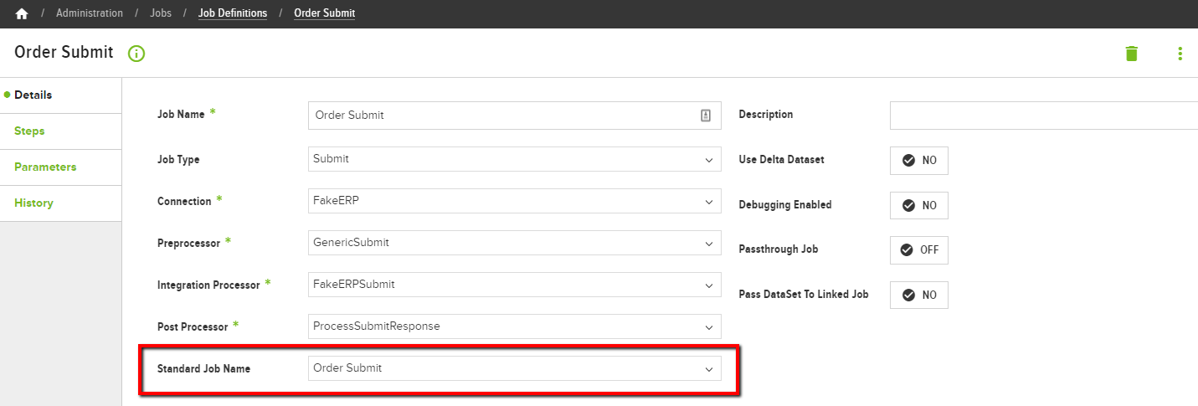Expand the Job Type dropdown

515,159
